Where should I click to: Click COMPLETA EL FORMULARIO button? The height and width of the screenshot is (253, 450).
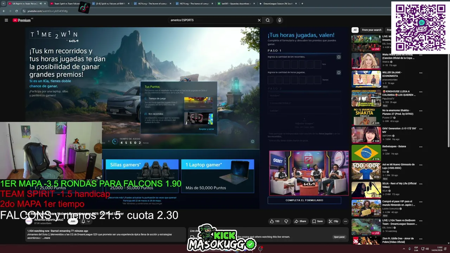[304, 200]
